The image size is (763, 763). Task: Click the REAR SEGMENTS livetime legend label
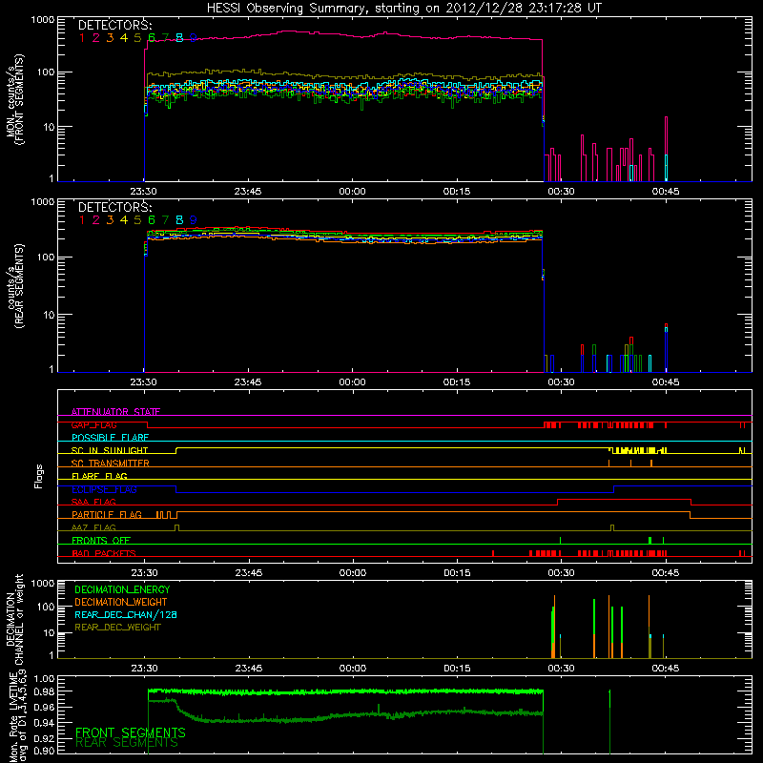(127, 743)
